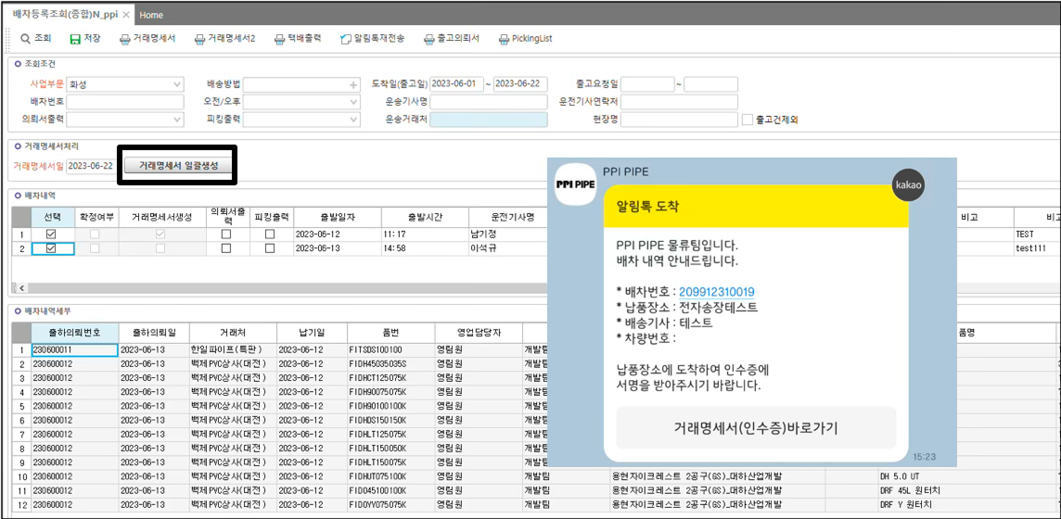Screen dimensions: 1061x519
Task: Toggle 거래명세서생성 checkbox in row 1
Action: click(x=160, y=234)
